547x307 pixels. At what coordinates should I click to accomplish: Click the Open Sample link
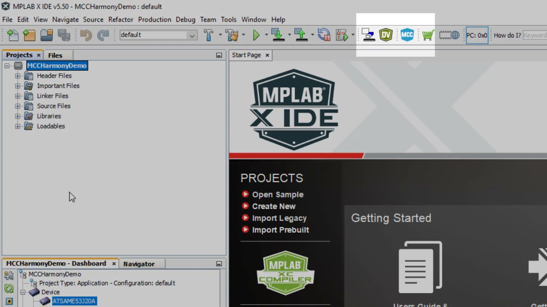pos(278,194)
